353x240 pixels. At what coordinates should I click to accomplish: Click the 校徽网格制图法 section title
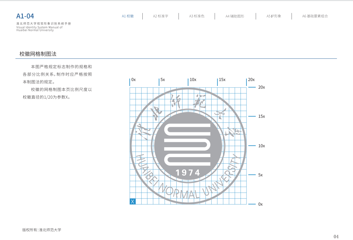[38, 54]
